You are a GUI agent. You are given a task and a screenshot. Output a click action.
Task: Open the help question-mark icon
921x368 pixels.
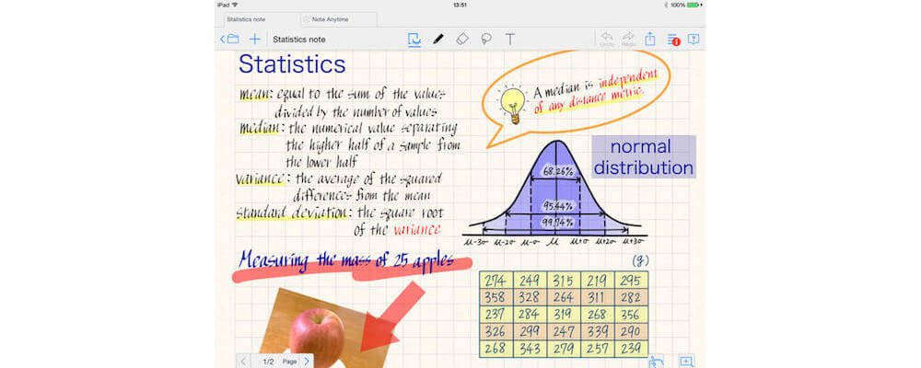coord(694,40)
